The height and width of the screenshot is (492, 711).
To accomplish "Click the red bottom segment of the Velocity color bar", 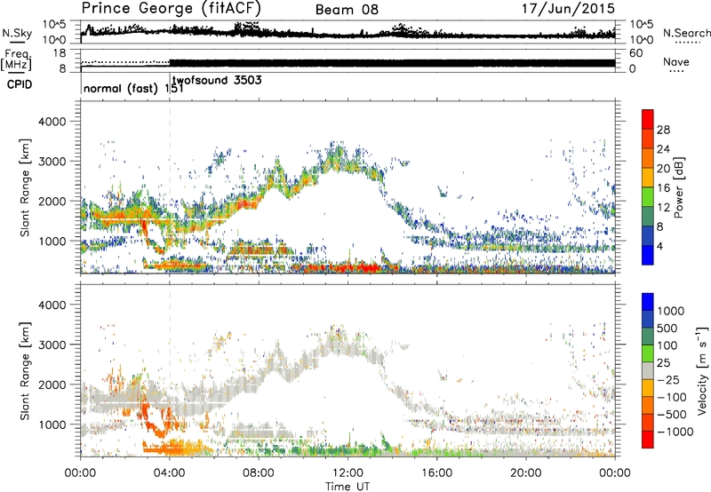I will [648, 440].
